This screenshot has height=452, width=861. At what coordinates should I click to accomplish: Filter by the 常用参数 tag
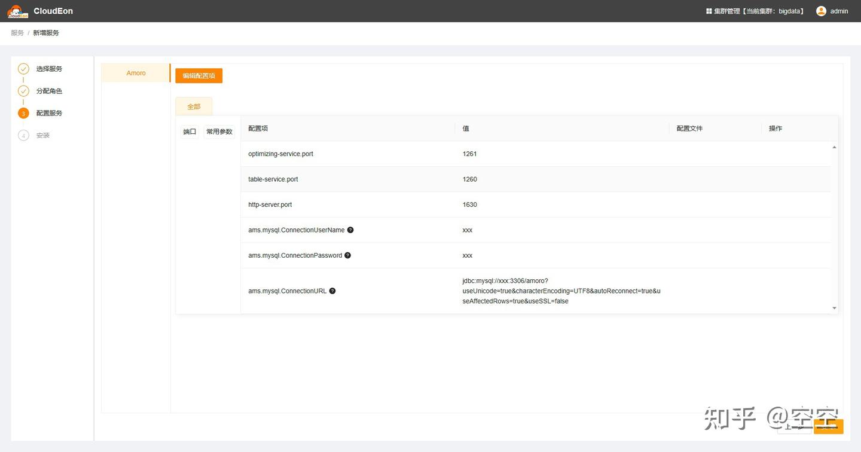219,132
